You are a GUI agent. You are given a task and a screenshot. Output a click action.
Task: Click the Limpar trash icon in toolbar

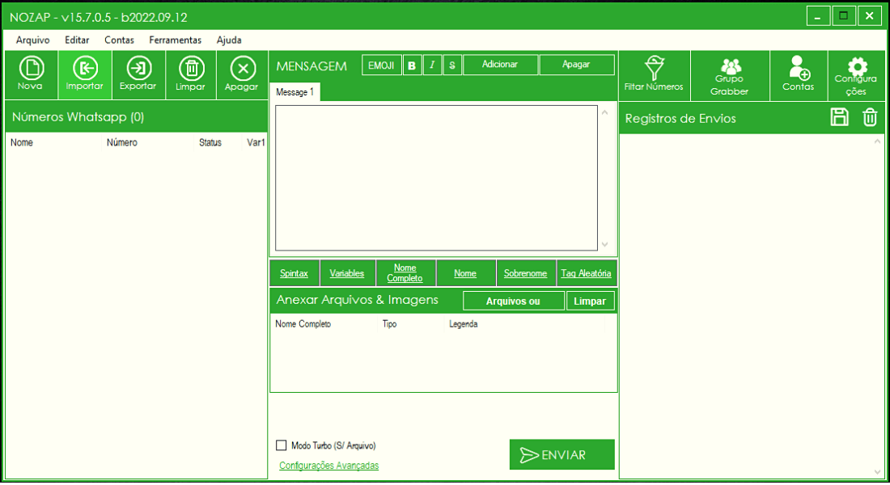191,75
